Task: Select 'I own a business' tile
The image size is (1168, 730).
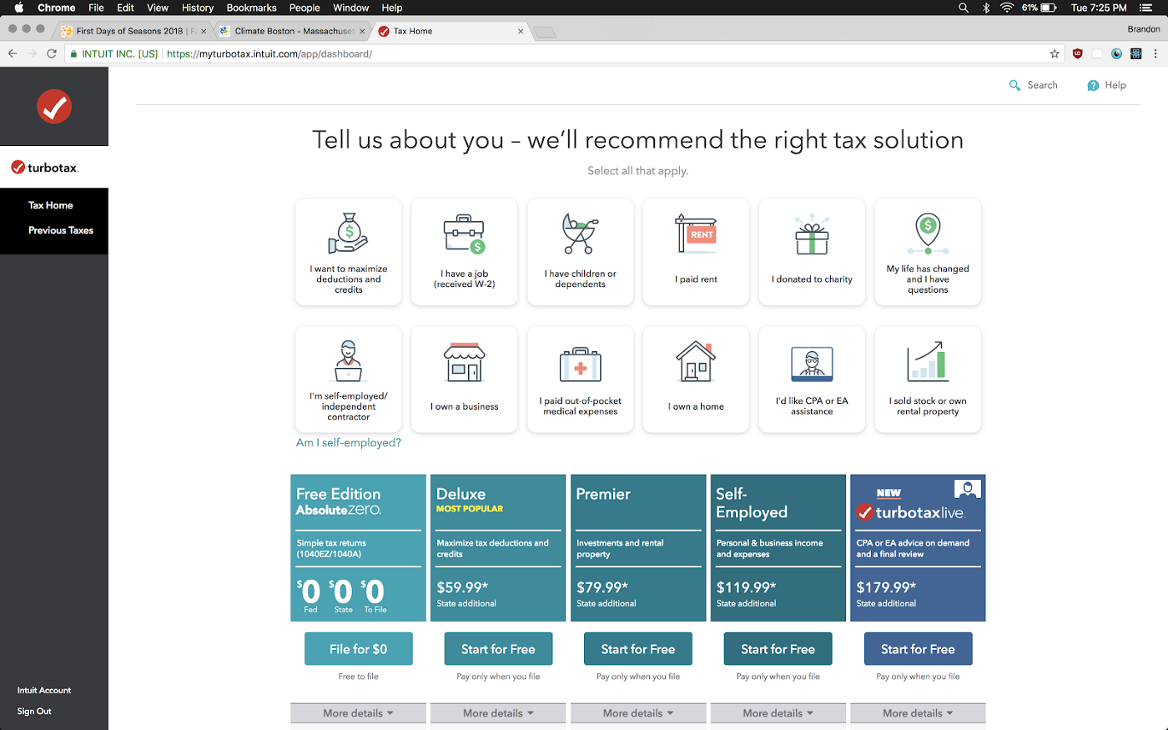Action: click(465, 380)
